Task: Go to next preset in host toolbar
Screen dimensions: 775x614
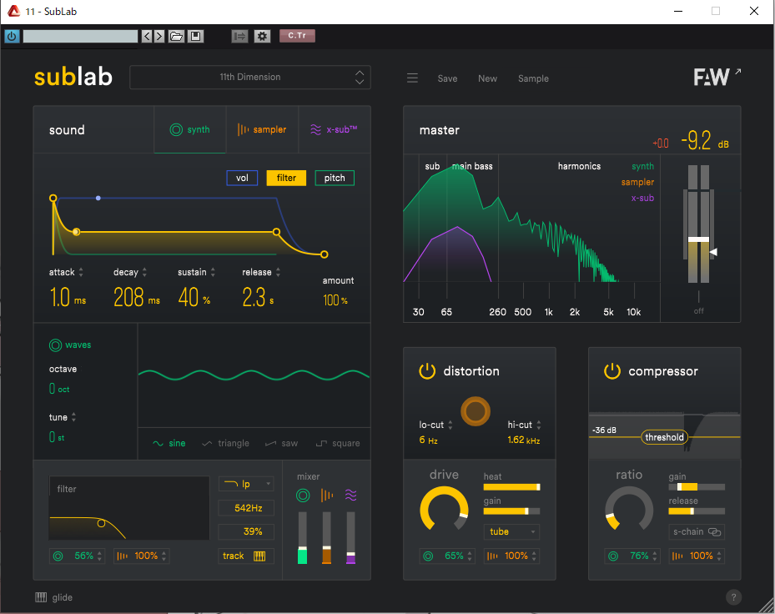Action: 159,36
